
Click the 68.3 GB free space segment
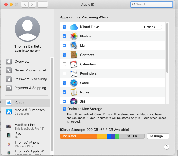(x=132, y=136)
